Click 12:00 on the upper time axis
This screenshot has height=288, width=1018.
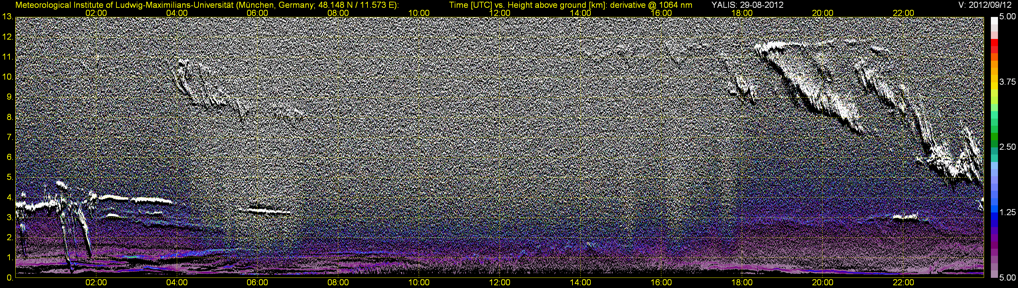point(499,13)
